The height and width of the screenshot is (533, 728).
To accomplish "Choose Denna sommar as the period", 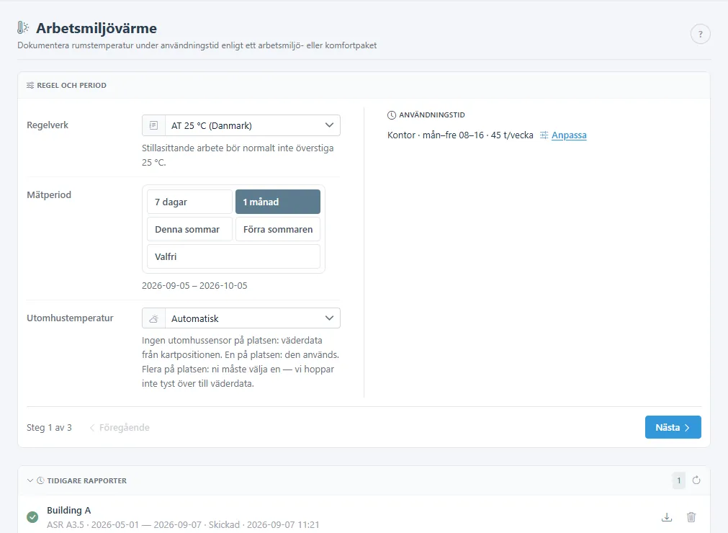I will (x=189, y=229).
